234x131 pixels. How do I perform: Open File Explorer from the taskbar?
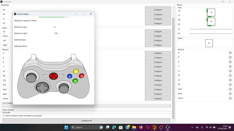pos(134,127)
